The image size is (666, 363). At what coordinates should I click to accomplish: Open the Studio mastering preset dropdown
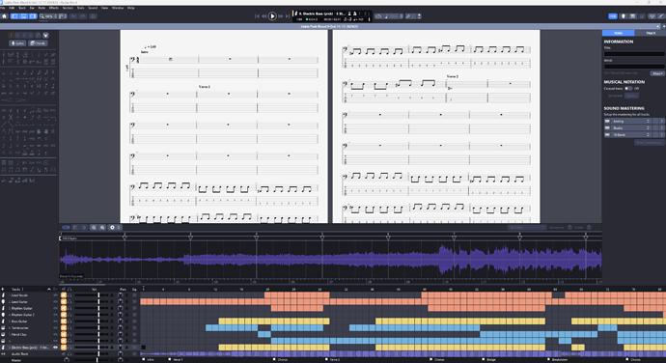630,128
